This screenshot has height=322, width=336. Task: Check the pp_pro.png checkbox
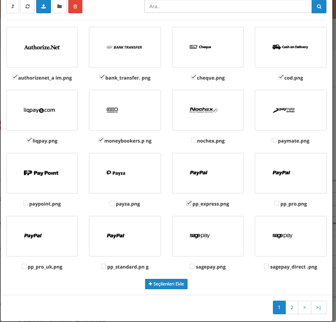(277, 203)
